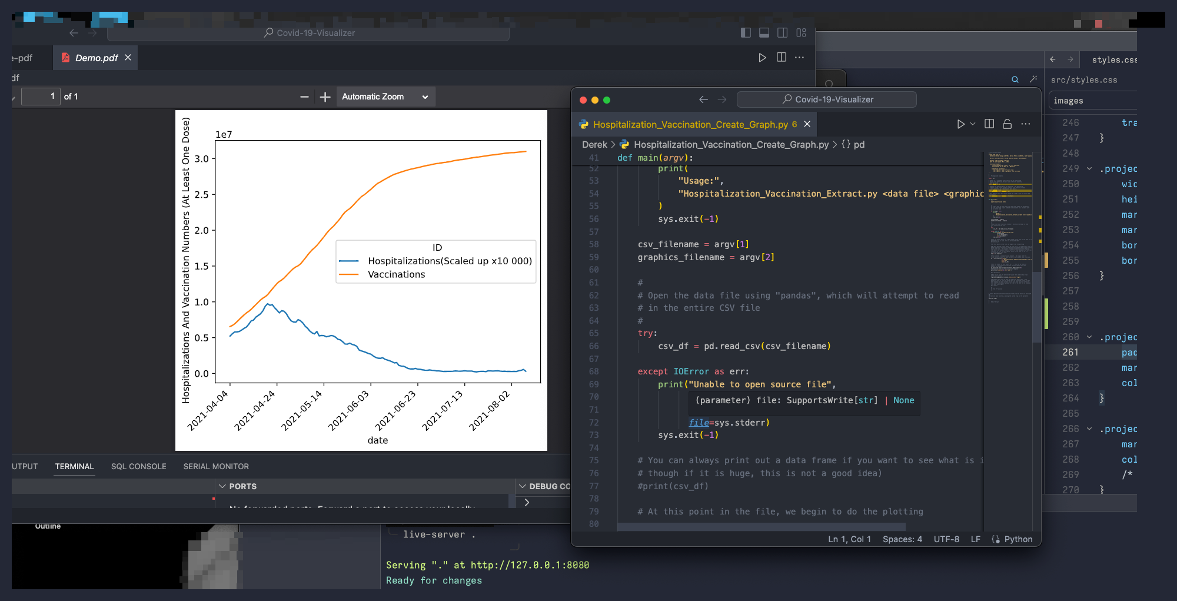
Task: Select styles.css tab in right window
Action: 1113,59
